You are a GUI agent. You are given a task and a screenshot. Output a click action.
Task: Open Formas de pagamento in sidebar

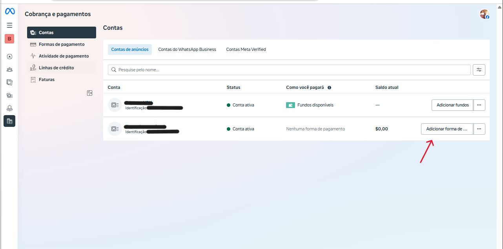(x=62, y=44)
